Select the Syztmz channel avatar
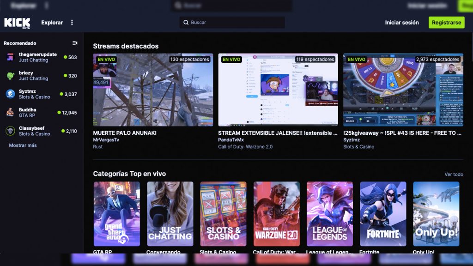The height and width of the screenshot is (266, 473). [x=10, y=94]
